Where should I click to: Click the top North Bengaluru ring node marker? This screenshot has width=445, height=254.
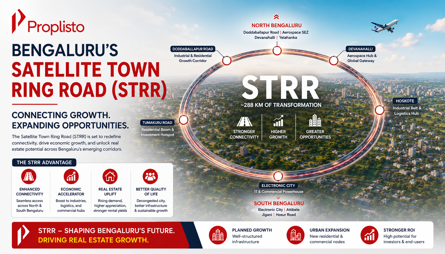277,50
